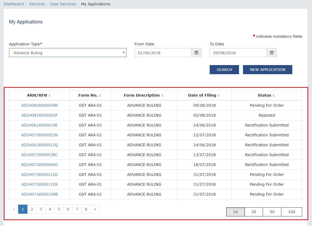
Task: Show 50 records per page
Action: (x=272, y=212)
